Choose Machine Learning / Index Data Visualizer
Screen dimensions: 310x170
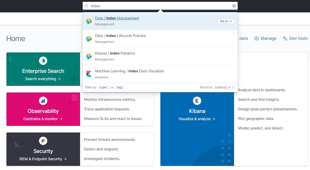(160, 74)
